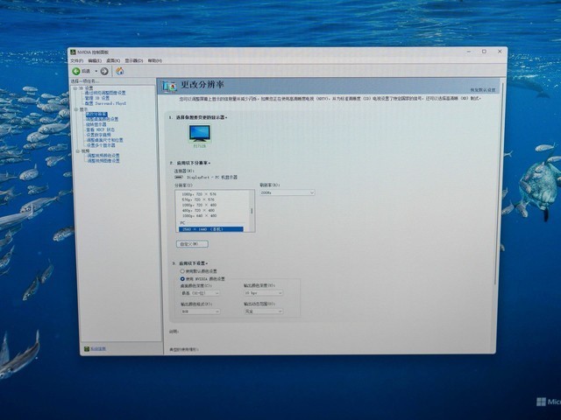Open the 桌面(K) menu

(113, 60)
